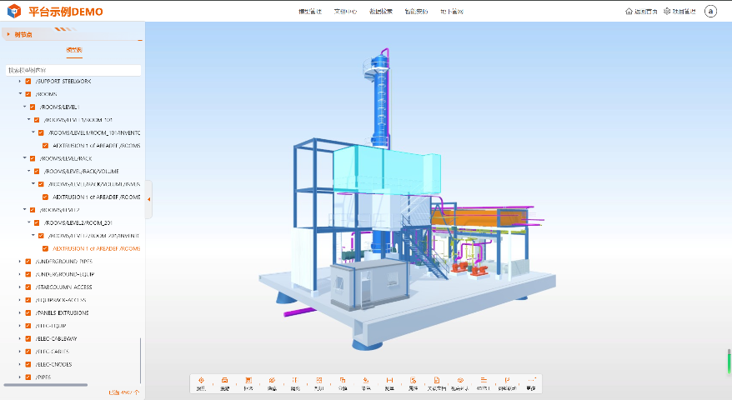Open the list structure icon in bottom toolbar

click(484, 379)
